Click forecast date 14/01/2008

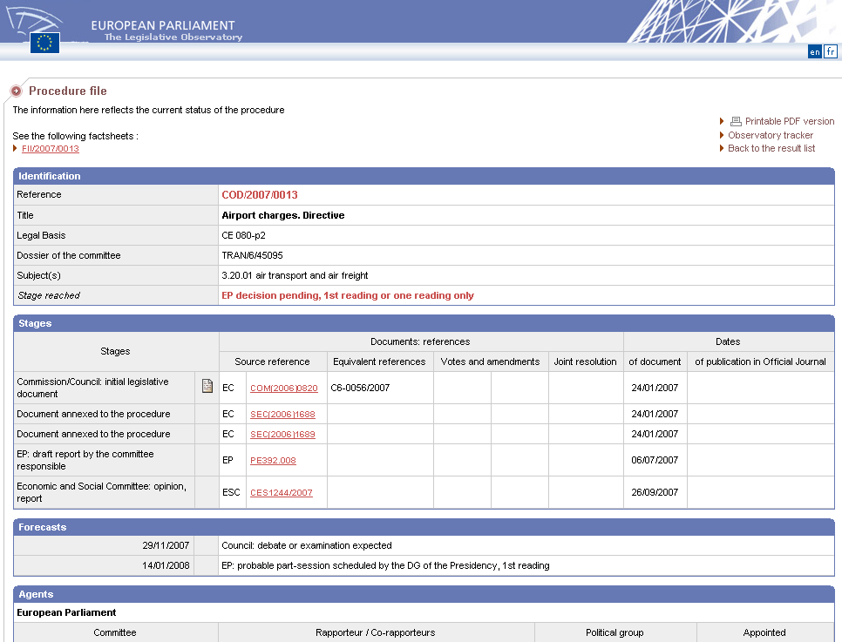point(166,565)
